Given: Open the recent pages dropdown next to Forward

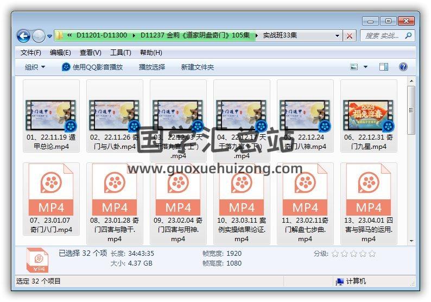Looking at the screenshot, I should [49, 36].
